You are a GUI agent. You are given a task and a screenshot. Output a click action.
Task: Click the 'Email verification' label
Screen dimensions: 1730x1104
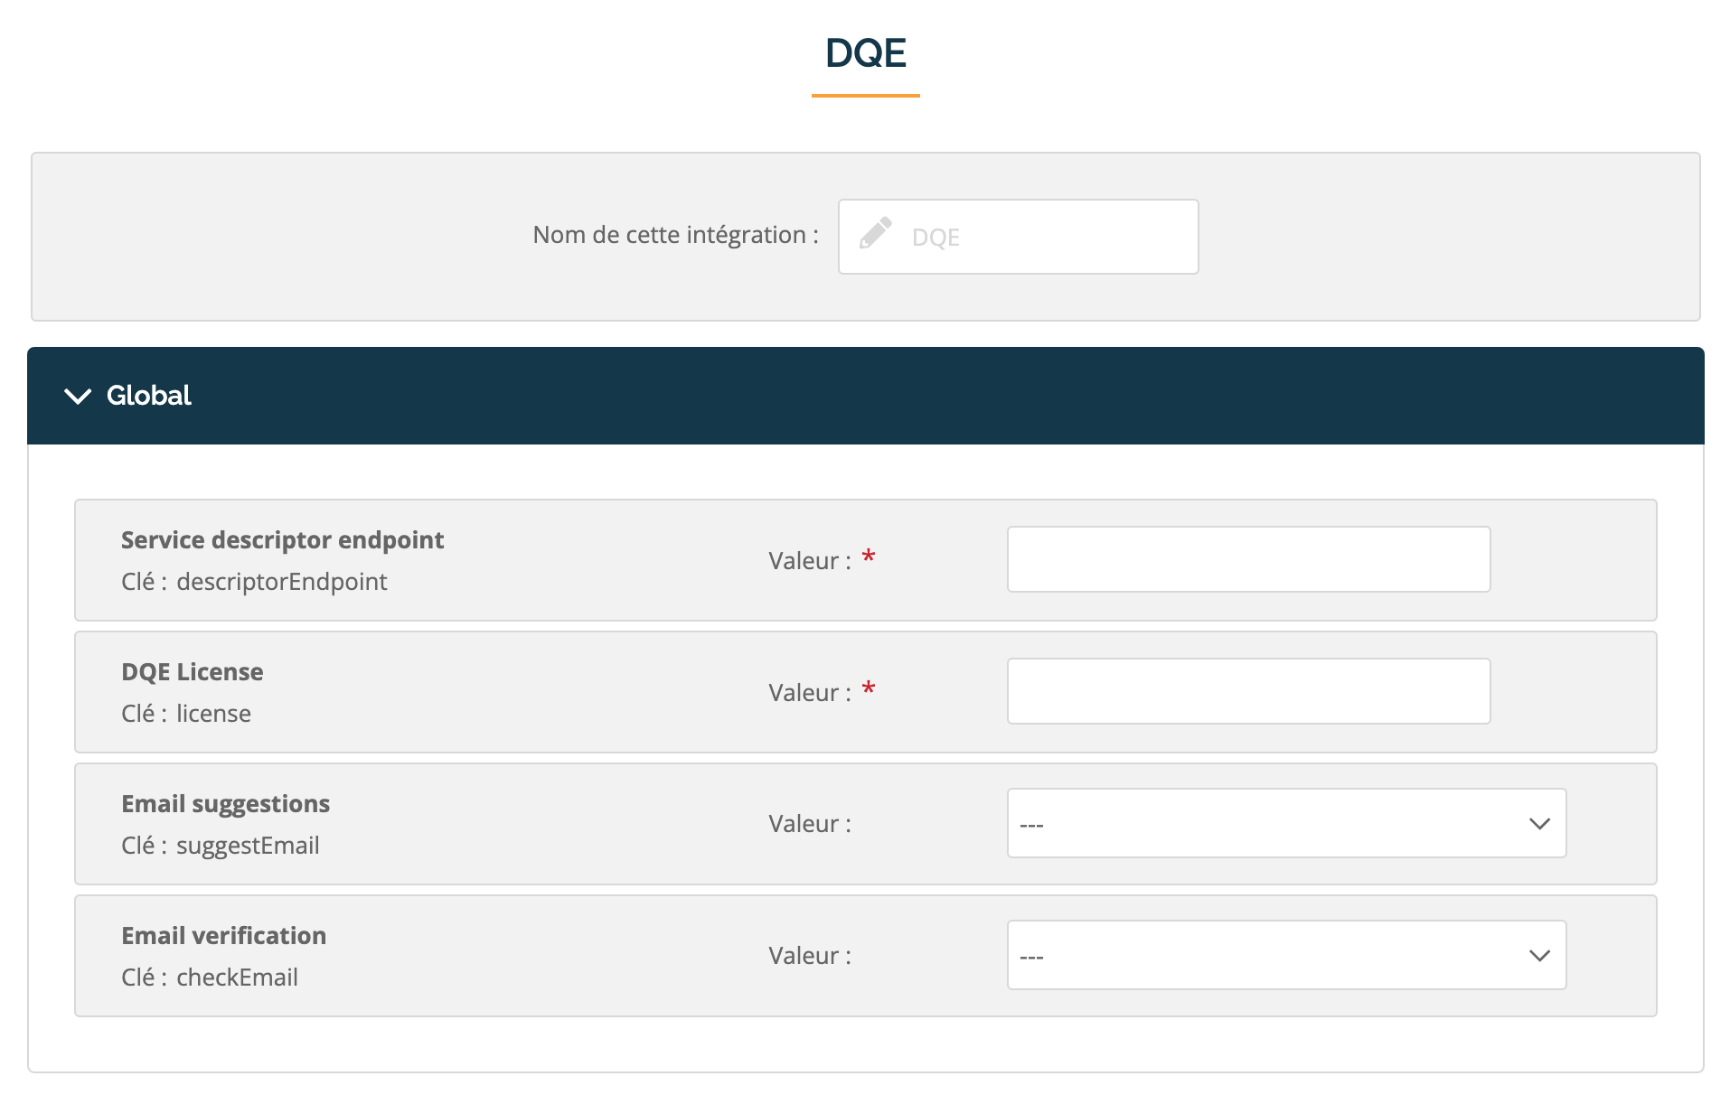click(223, 936)
